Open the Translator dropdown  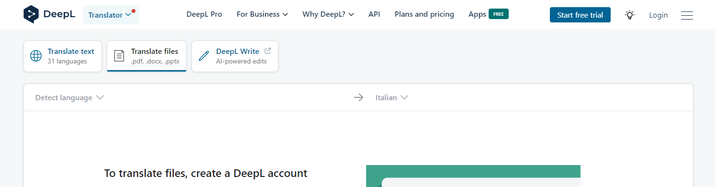click(x=111, y=15)
